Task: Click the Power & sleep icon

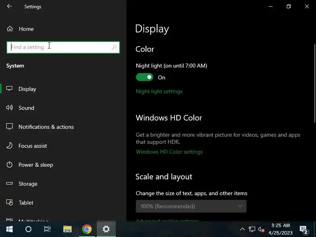Action: point(9,164)
